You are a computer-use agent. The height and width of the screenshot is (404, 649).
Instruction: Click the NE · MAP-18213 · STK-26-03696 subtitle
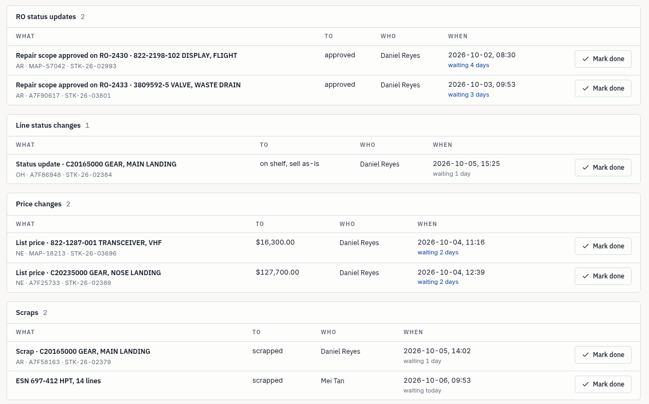pyautogui.click(x=66, y=253)
